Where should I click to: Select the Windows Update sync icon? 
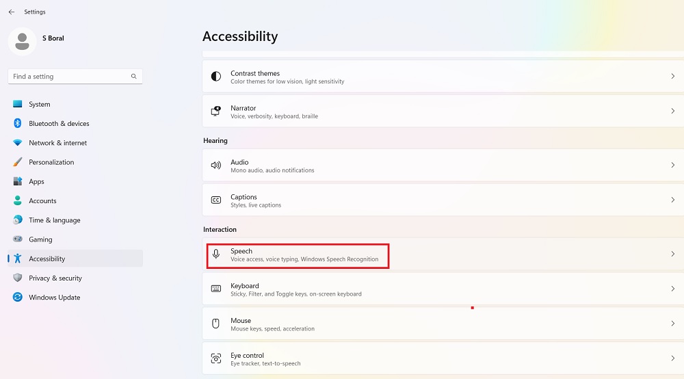18,297
